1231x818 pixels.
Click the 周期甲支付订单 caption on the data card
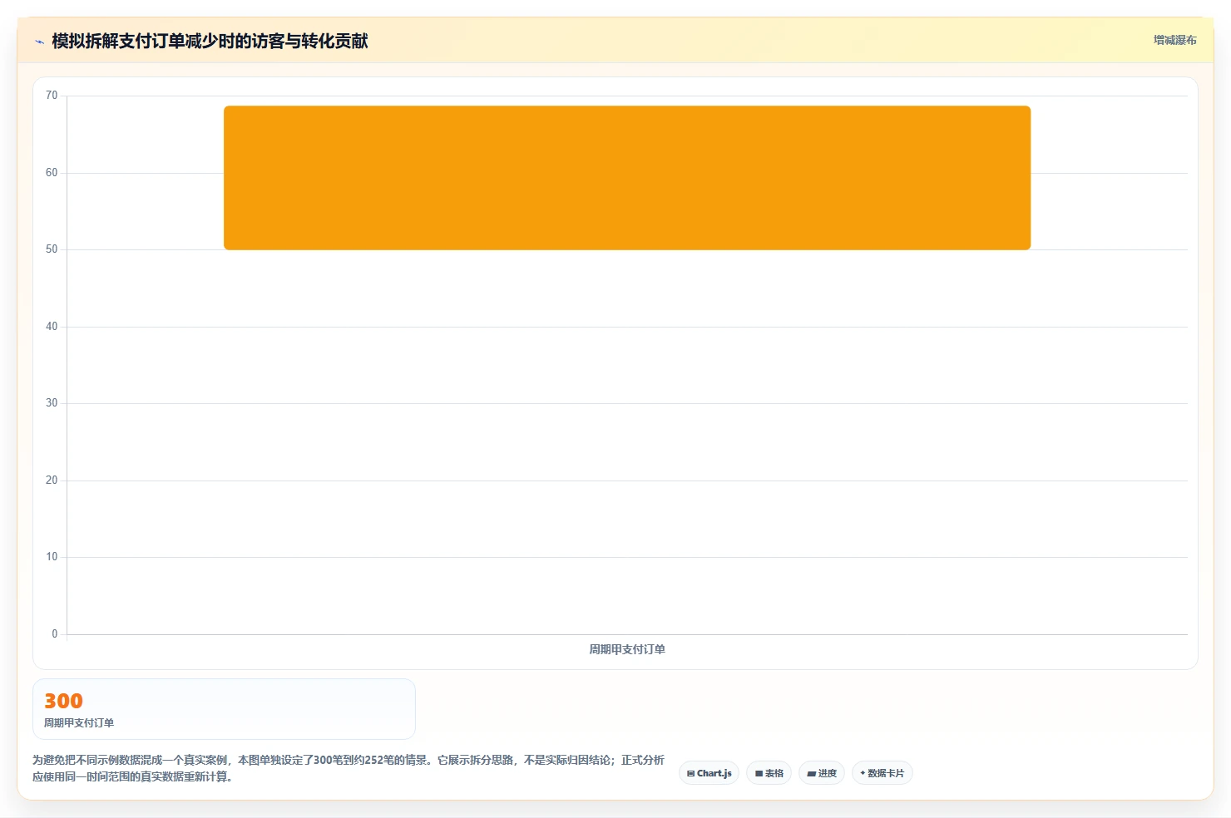click(x=79, y=722)
